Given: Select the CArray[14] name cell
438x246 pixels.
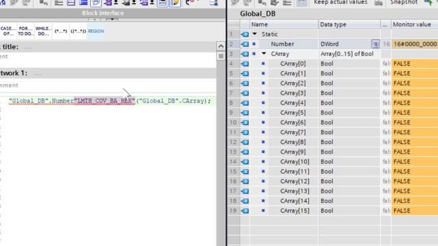Looking at the screenshot, I should [295, 201].
